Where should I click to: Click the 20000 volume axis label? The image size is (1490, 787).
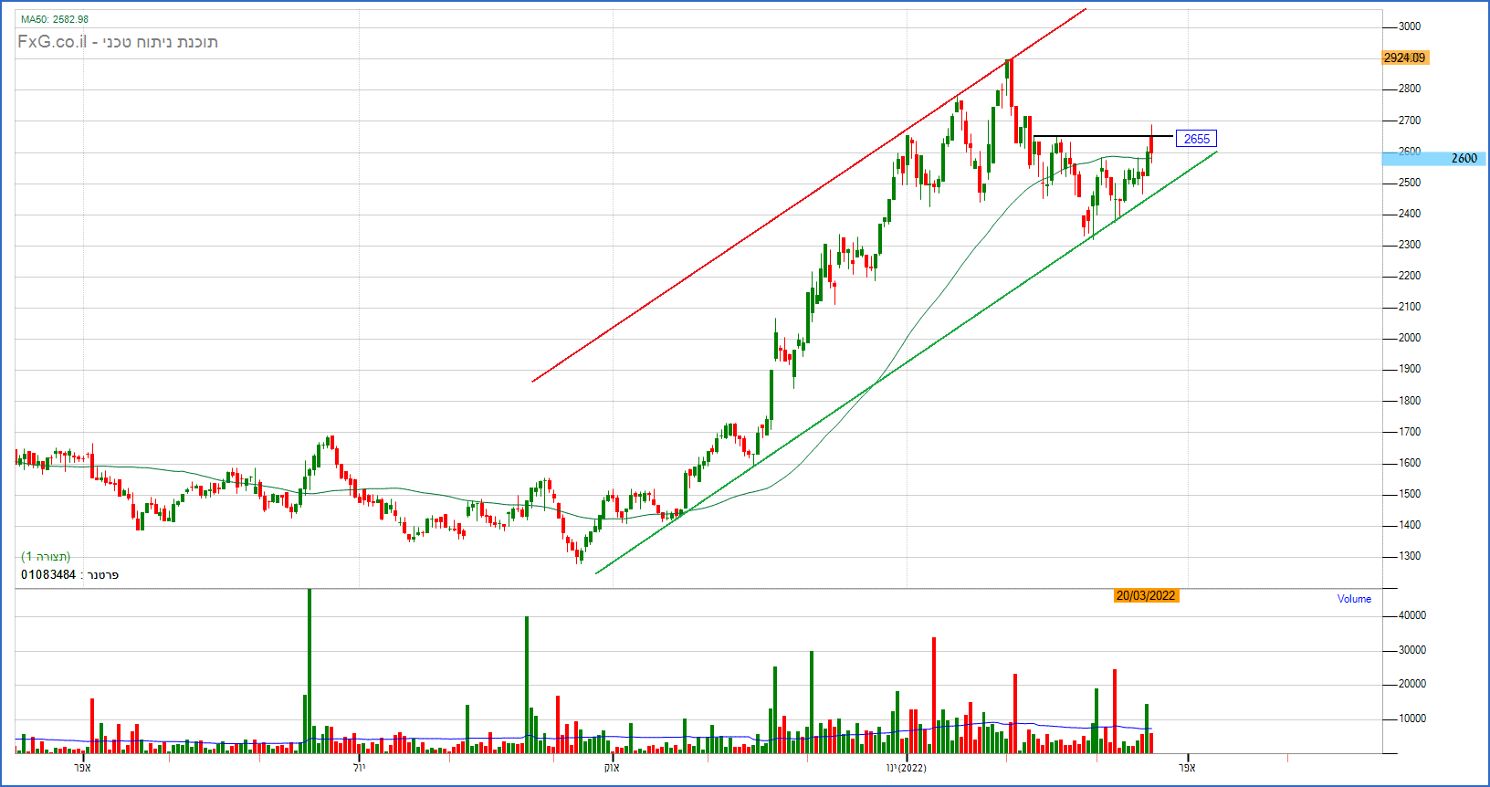click(1412, 684)
